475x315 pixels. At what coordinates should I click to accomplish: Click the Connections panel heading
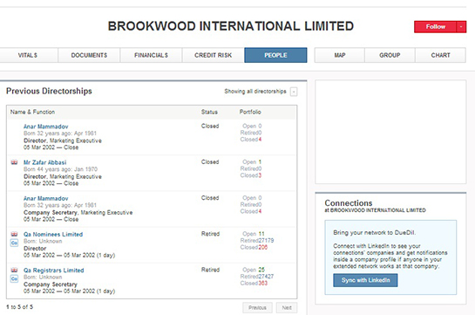[349, 202]
